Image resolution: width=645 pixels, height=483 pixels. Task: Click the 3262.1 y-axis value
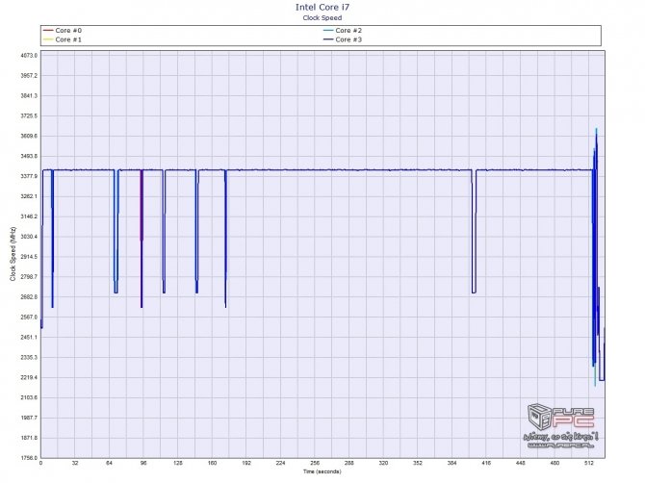(x=29, y=196)
